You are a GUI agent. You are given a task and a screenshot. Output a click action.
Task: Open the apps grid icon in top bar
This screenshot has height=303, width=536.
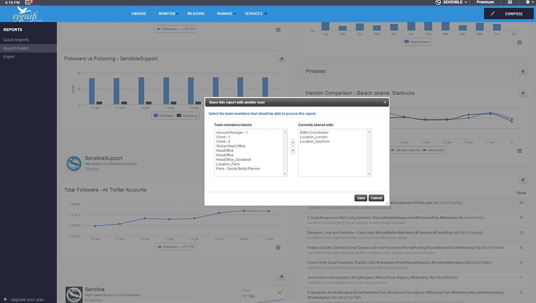coord(510,3)
